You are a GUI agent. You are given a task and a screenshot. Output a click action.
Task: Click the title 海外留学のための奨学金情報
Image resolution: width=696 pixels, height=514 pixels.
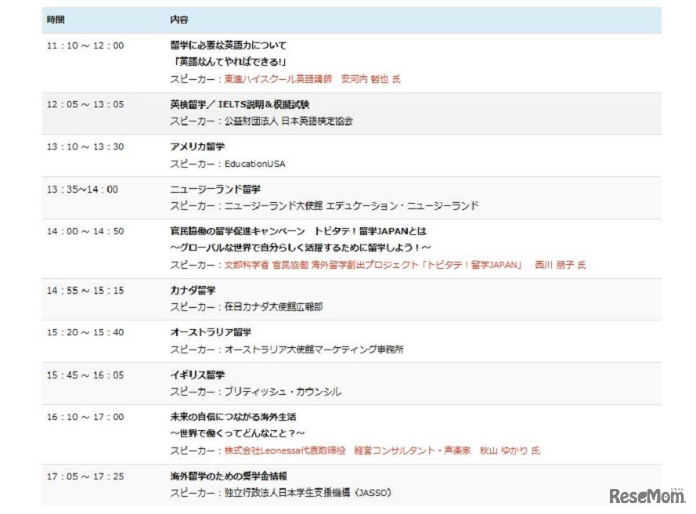[228, 476]
